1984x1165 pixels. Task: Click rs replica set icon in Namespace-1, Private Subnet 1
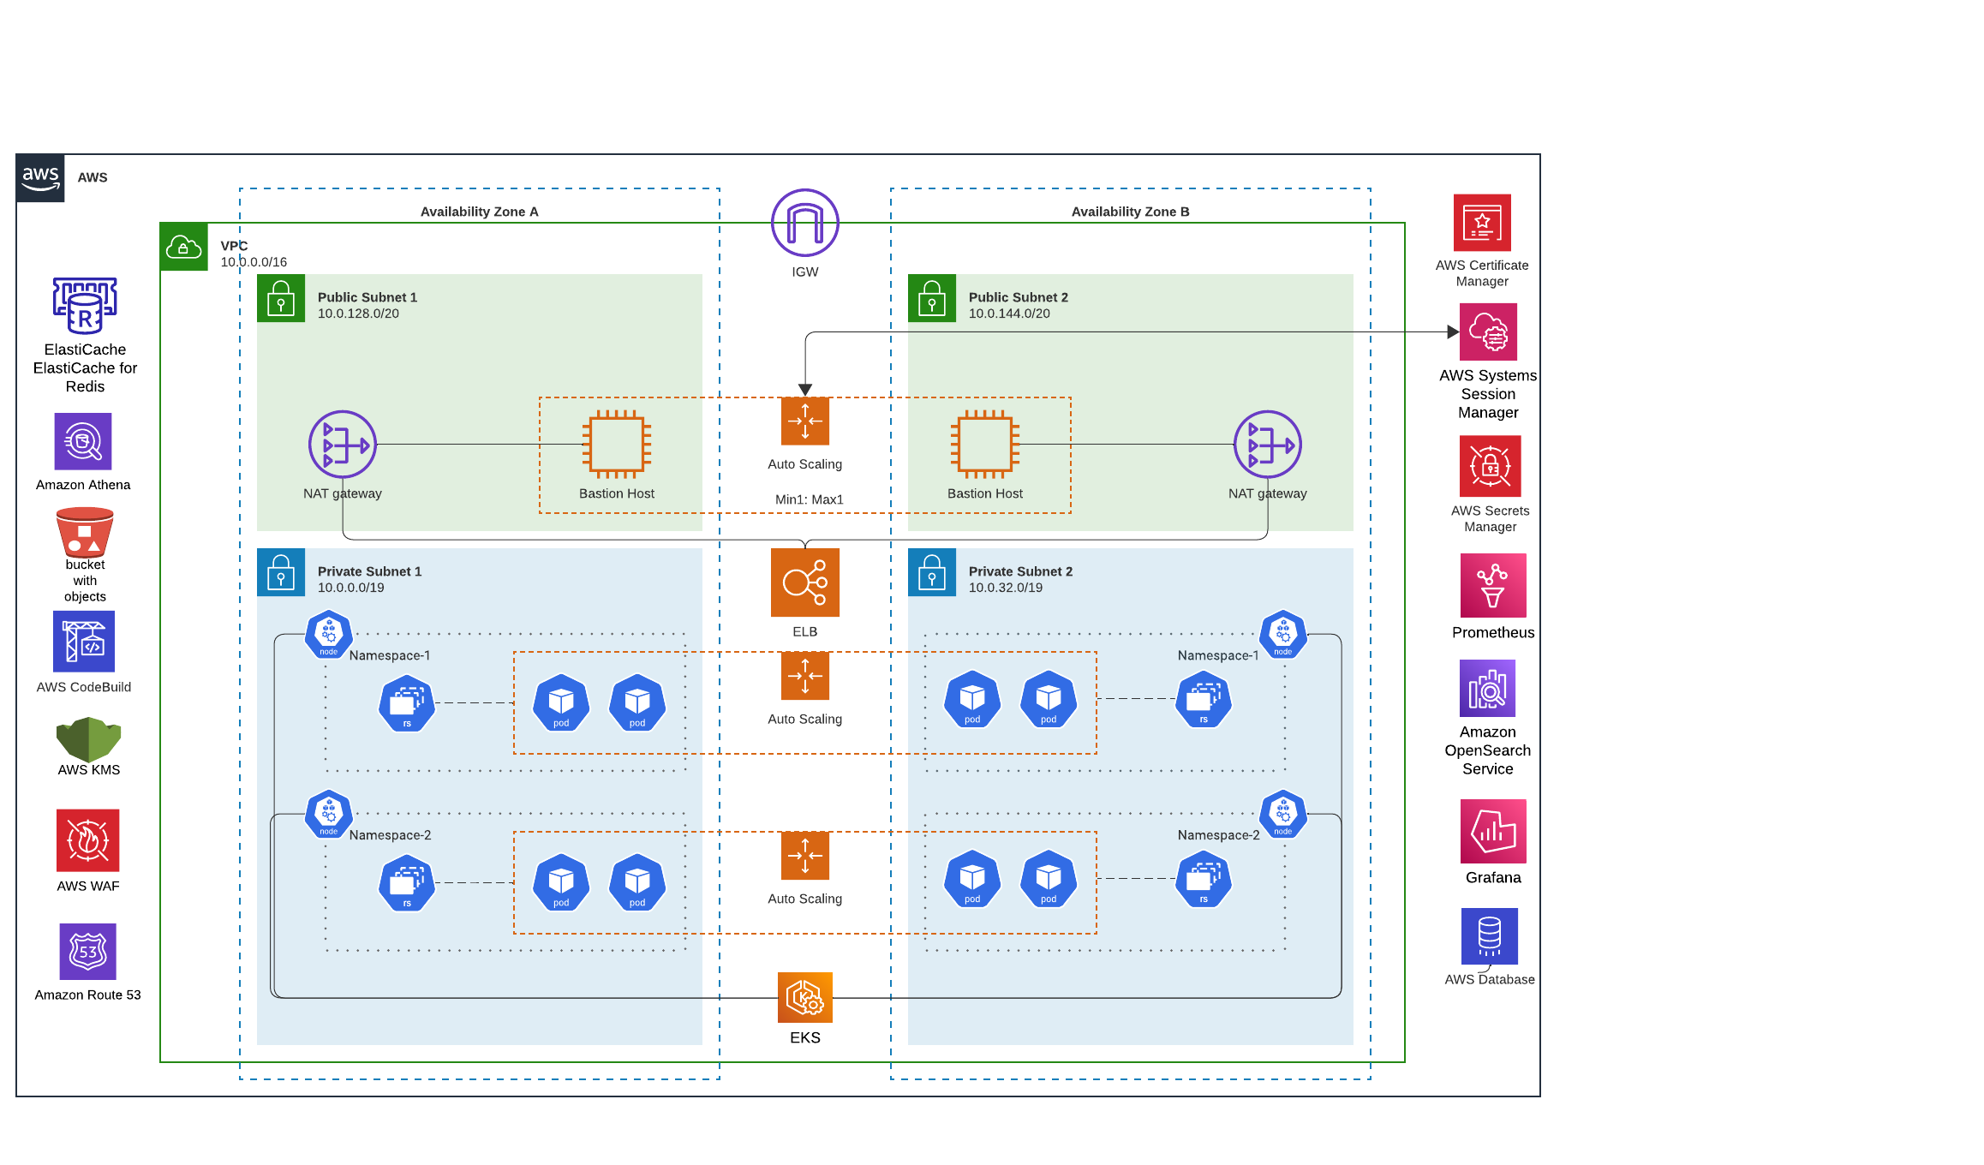pyautogui.click(x=407, y=703)
